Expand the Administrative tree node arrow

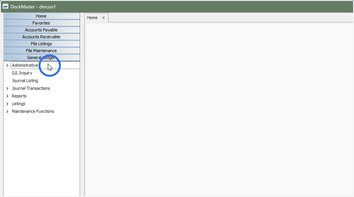(x=7, y=65)
